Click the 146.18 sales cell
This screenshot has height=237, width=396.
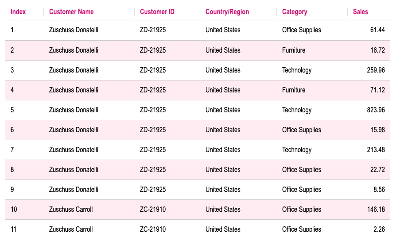click(x=376, y=210)
